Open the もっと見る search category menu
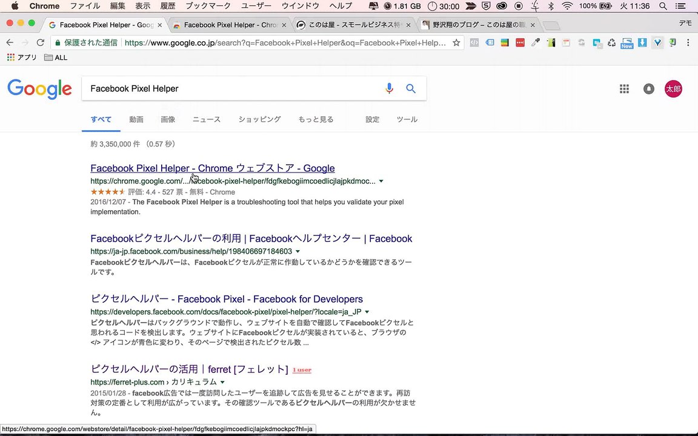 pos(316,119)
